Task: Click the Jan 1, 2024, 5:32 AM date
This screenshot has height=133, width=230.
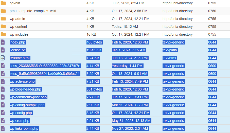Action: click(129, 50)
